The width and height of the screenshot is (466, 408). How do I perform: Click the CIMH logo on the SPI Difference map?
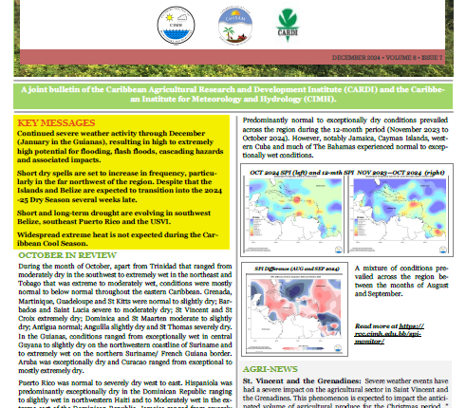coord(338,348)
